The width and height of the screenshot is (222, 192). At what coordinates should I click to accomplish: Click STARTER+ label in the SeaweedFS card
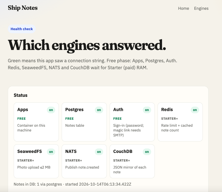[x=26, y=160]
